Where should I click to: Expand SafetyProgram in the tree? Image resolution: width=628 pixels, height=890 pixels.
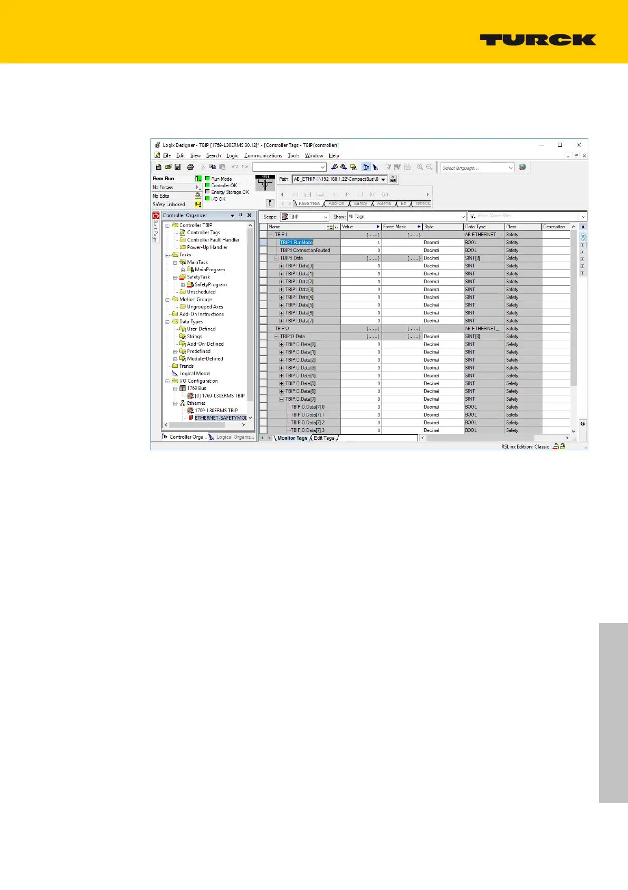coord(183,284)
